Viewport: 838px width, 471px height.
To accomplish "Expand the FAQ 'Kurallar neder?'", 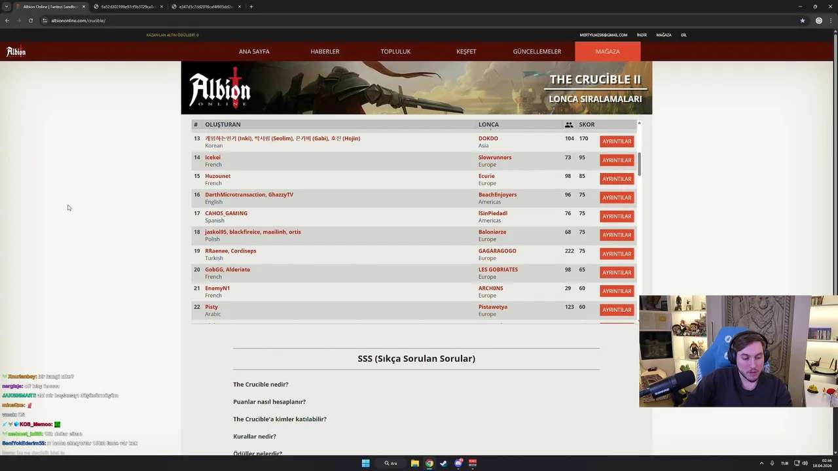I will pyautogui.click(x=255, y=436).
